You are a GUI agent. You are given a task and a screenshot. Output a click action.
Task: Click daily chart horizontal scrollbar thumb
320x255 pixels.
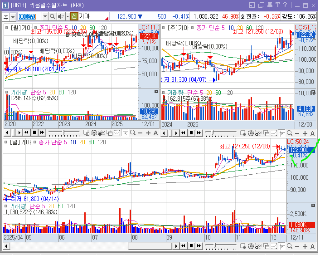pos(150,246)
